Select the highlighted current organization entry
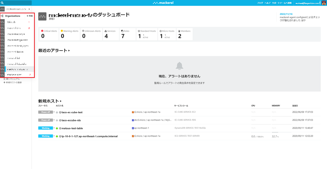This screenshot has width=327, height=169. click(x=17, y=69)
